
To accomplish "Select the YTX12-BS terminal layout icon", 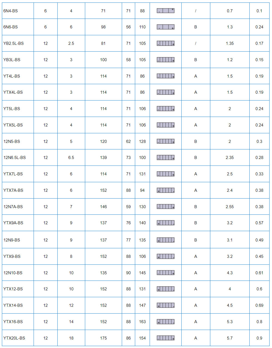I will point(165,289).
